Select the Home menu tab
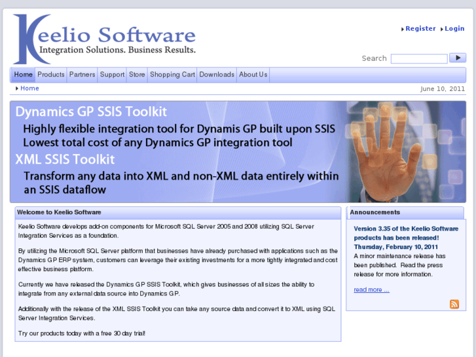This screenshot has width=476, height=357. click(23, 75)
